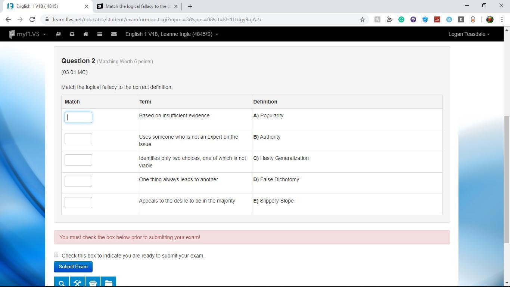Switch to the English 1 V18 tab
This screenshot has height=287, width=510.
tap(46, 6)
